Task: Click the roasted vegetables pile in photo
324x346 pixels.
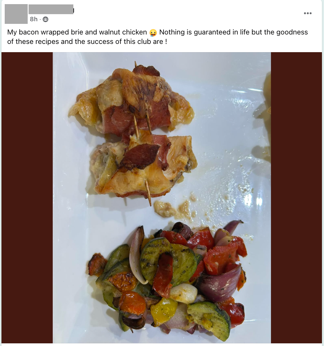Action: [x=168, y=278]
